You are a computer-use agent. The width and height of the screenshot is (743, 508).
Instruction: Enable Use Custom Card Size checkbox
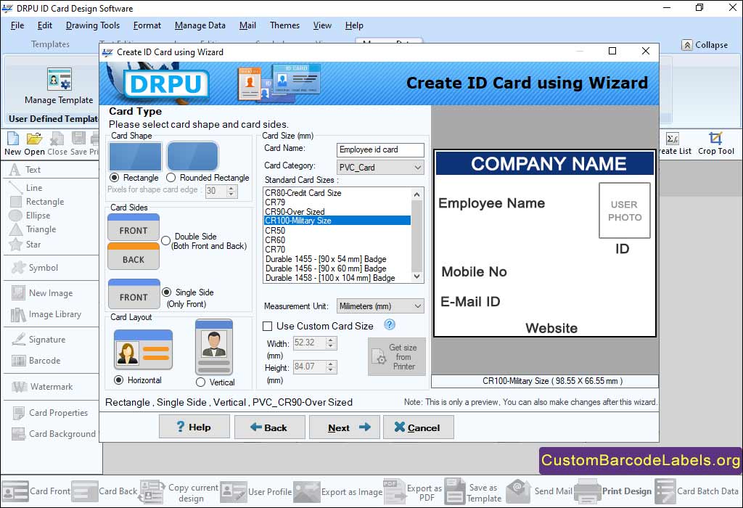[267, 326]
